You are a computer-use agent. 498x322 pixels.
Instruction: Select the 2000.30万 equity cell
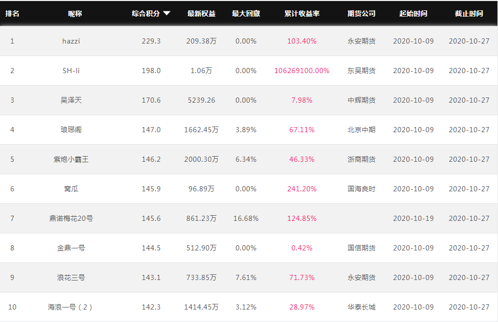(x=202, y=159)
